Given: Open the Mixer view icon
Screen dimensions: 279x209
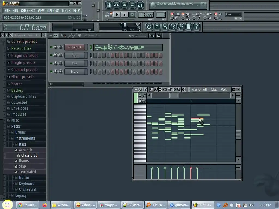Looking at the screenshot, I should 140,5.
